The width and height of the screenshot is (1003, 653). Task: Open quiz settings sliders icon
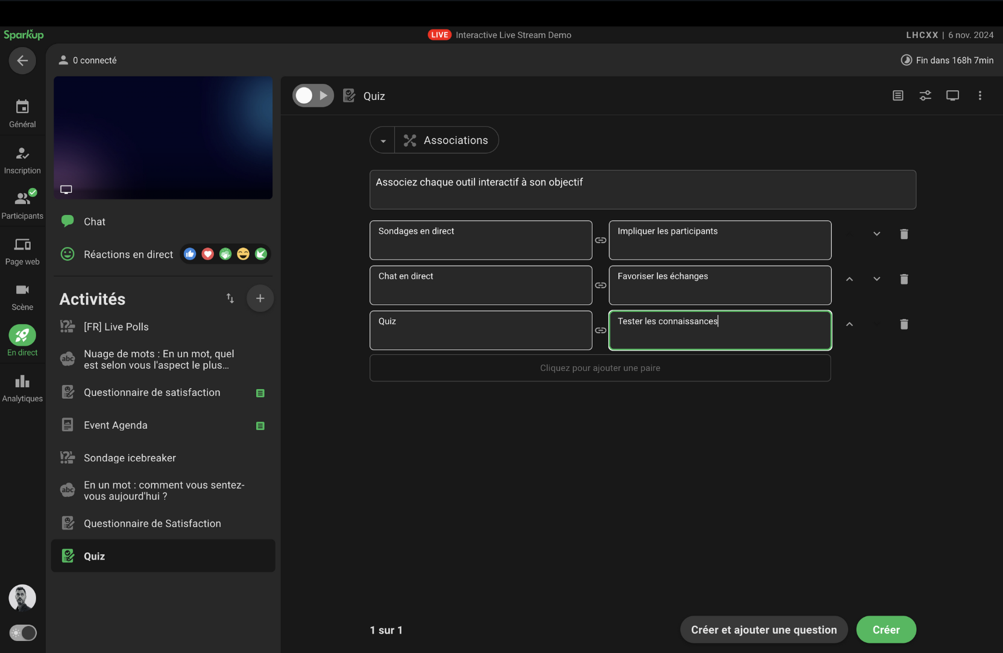(925, 96)
